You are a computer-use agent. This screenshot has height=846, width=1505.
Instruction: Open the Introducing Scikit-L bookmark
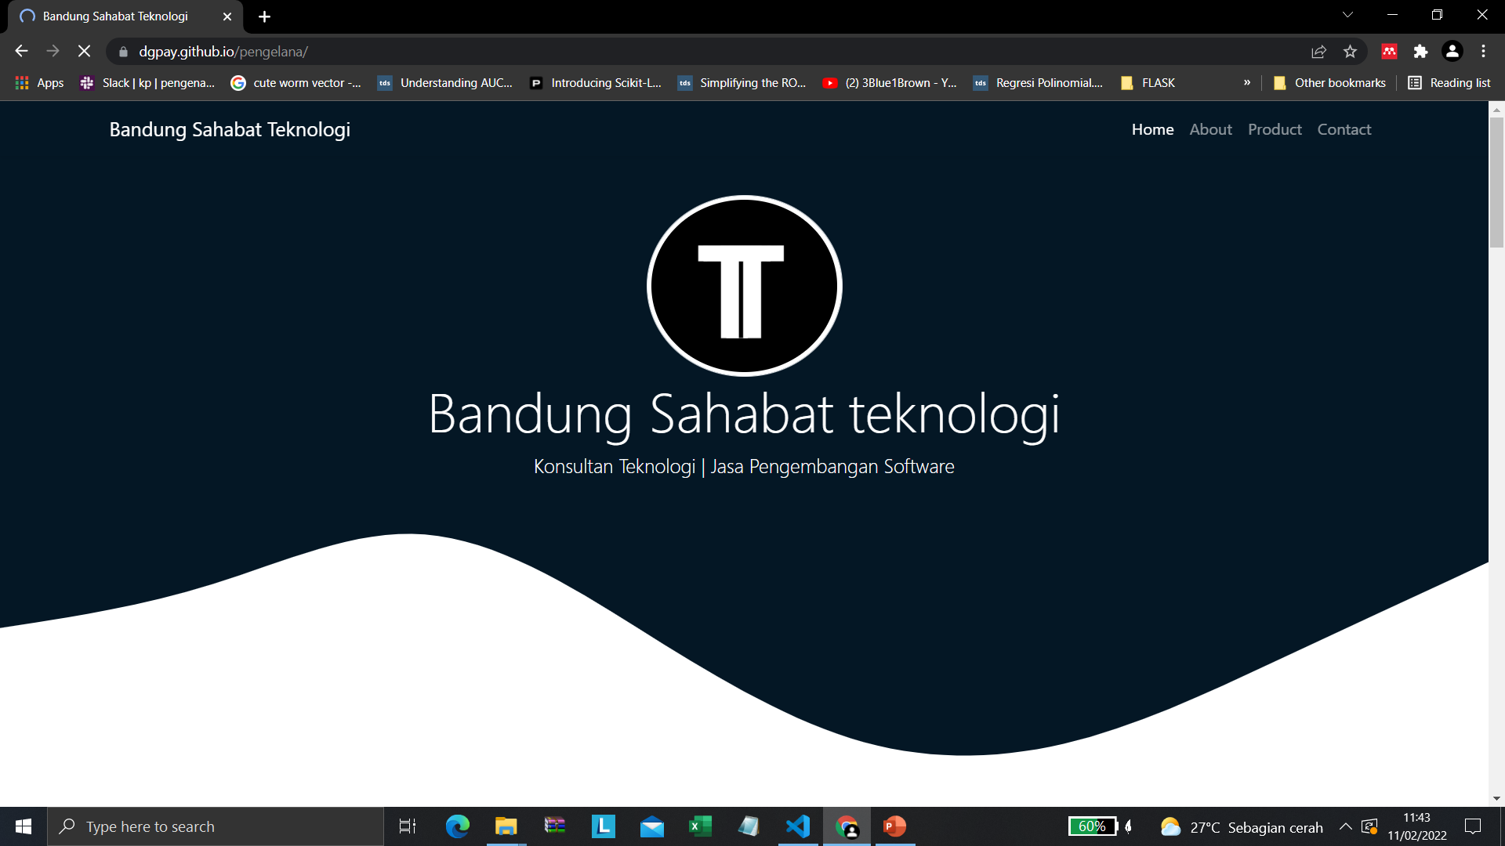pos(596,83)
